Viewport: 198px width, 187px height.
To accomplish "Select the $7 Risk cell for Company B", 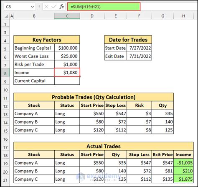I will 140,122.
